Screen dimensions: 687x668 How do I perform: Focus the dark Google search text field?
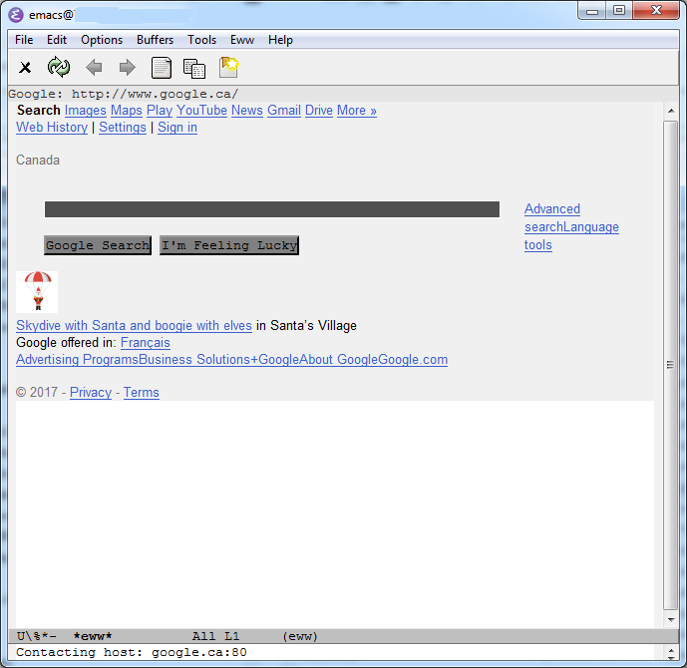point(272,209)
